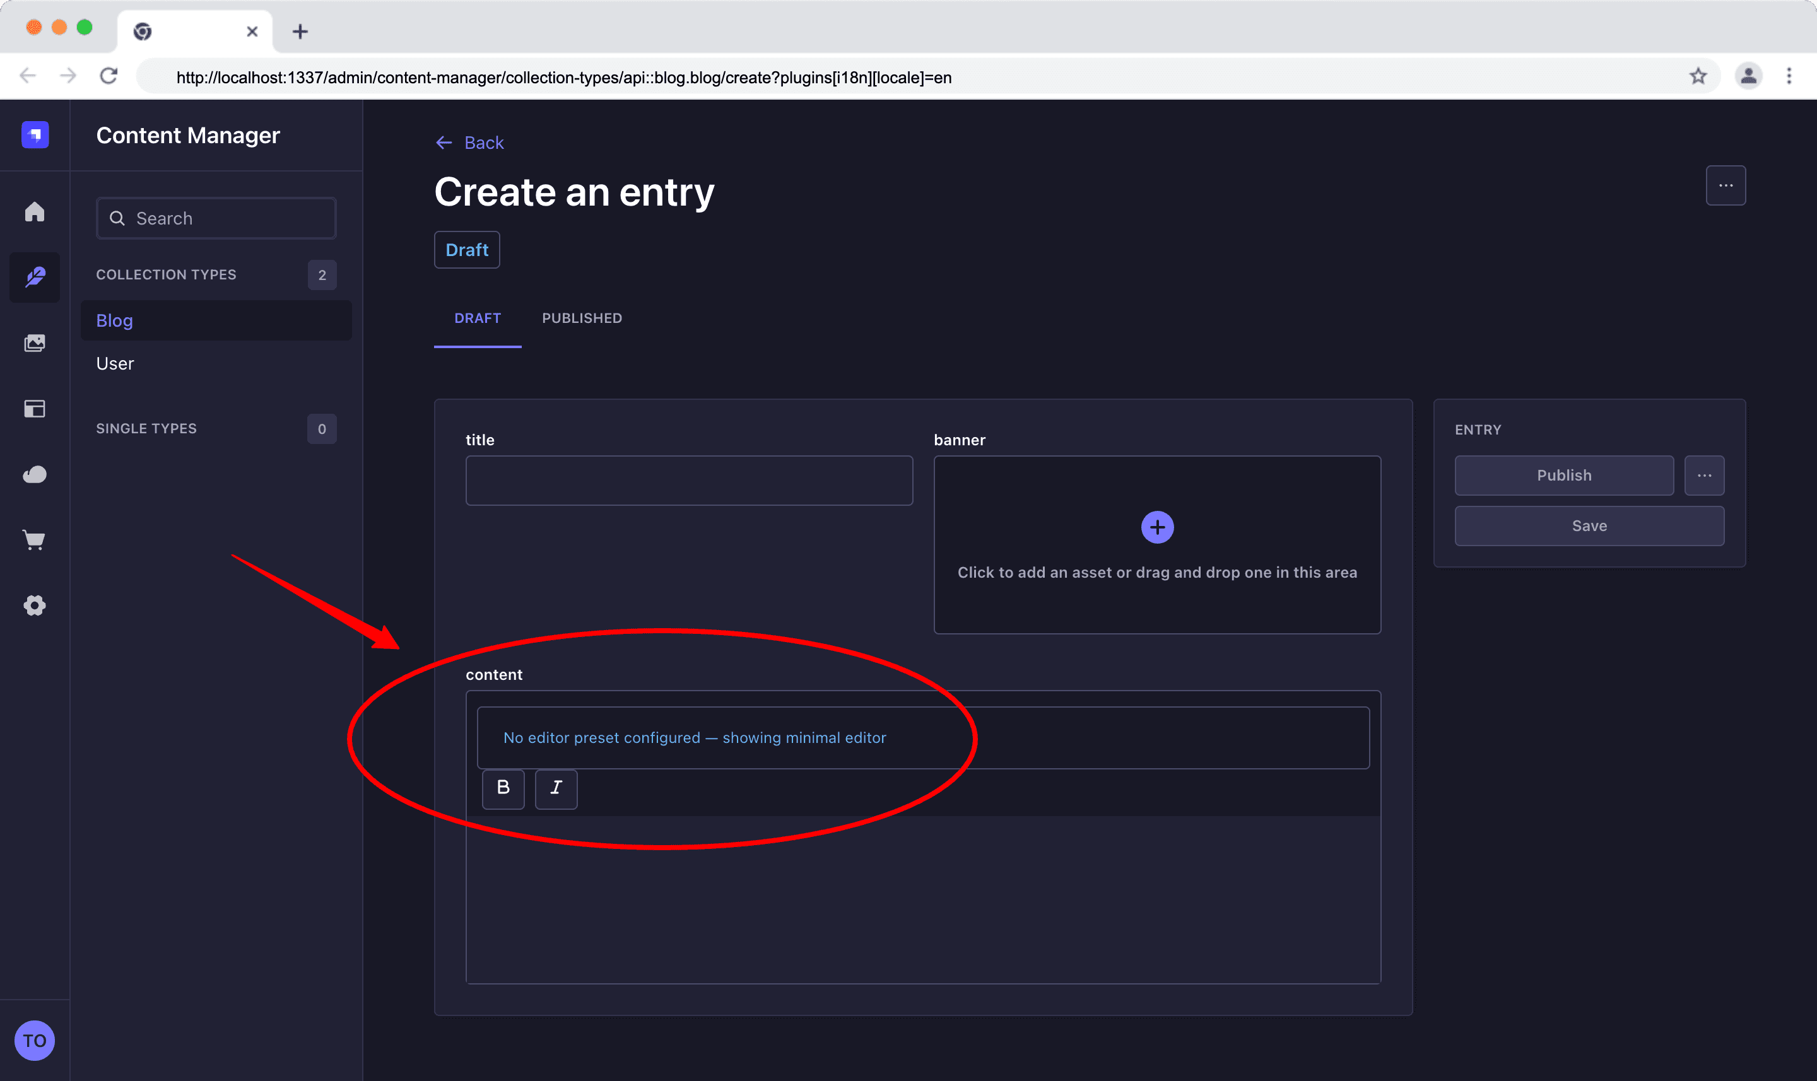Click the Create an entry heading

tap(574, 192)
